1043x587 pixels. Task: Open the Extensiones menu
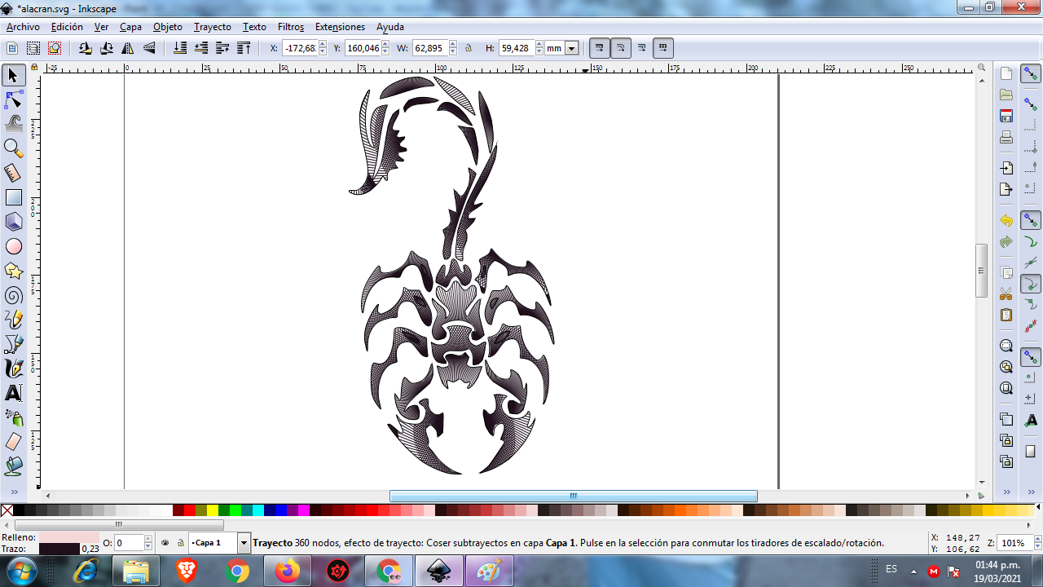(340, 27)
